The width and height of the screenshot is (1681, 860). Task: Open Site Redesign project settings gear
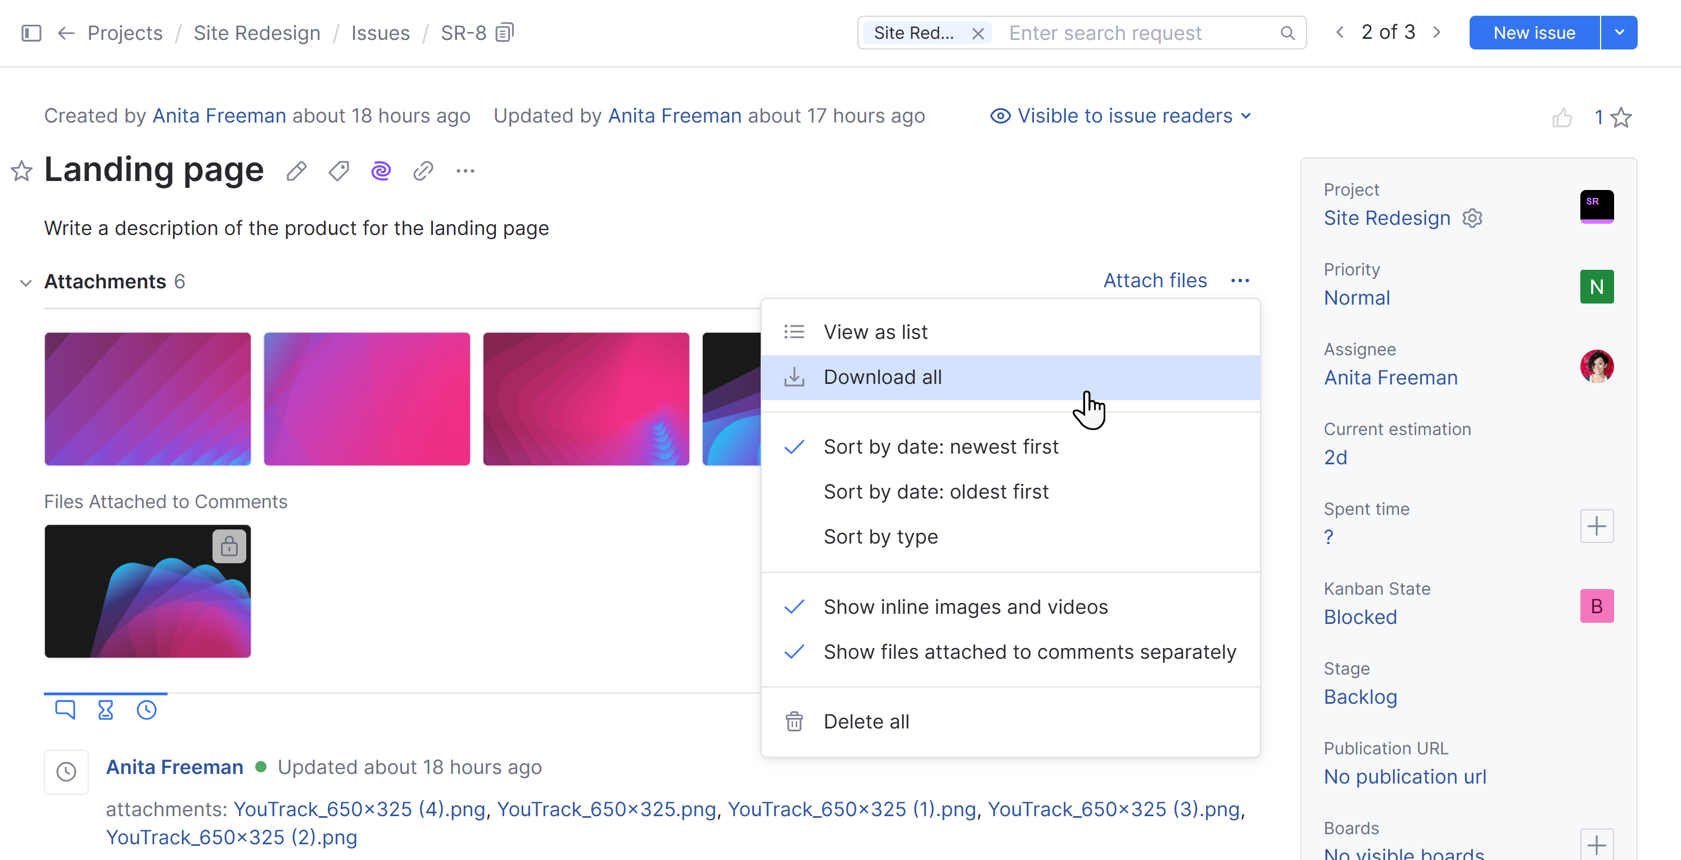click(x=1472, y=218)
